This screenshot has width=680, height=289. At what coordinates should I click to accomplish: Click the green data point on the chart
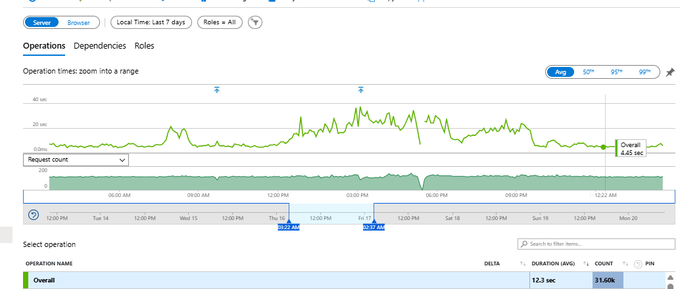point(603,147)
